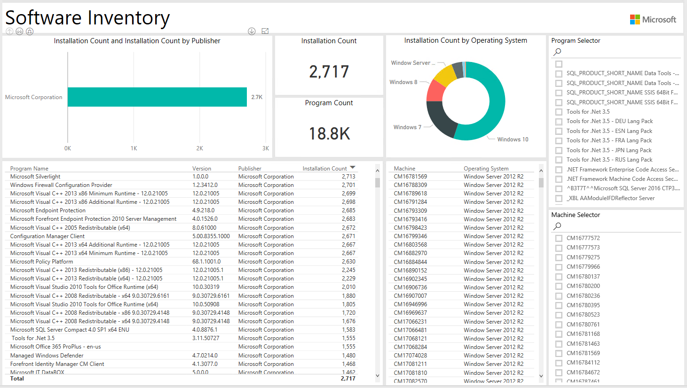Select machine CM16777572 checkbox

(x=559, y=238)
